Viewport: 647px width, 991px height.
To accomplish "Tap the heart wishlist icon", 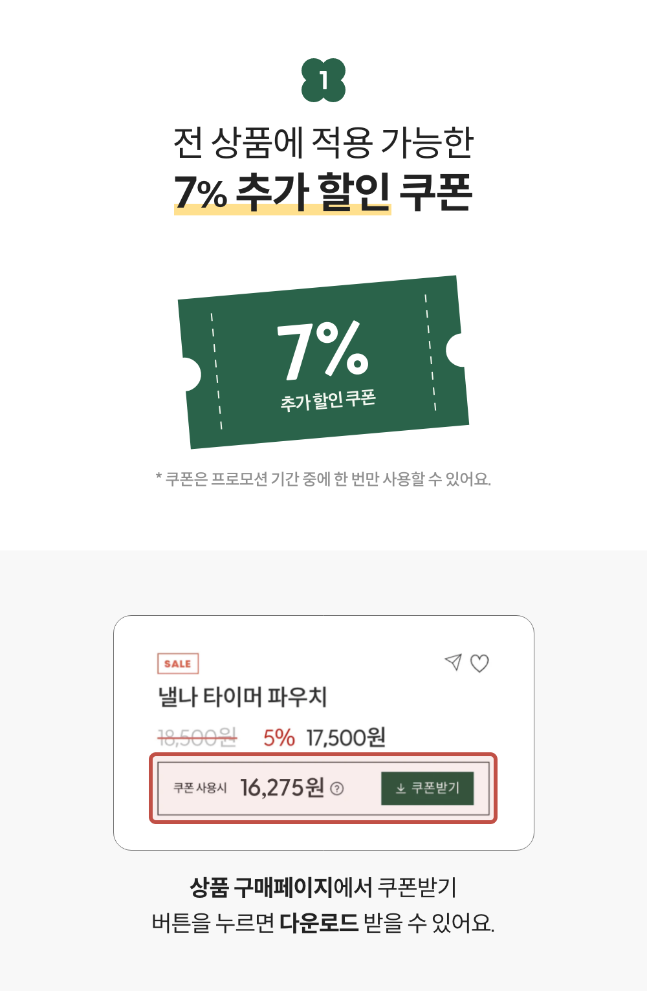I will click(x=479, y=663).
